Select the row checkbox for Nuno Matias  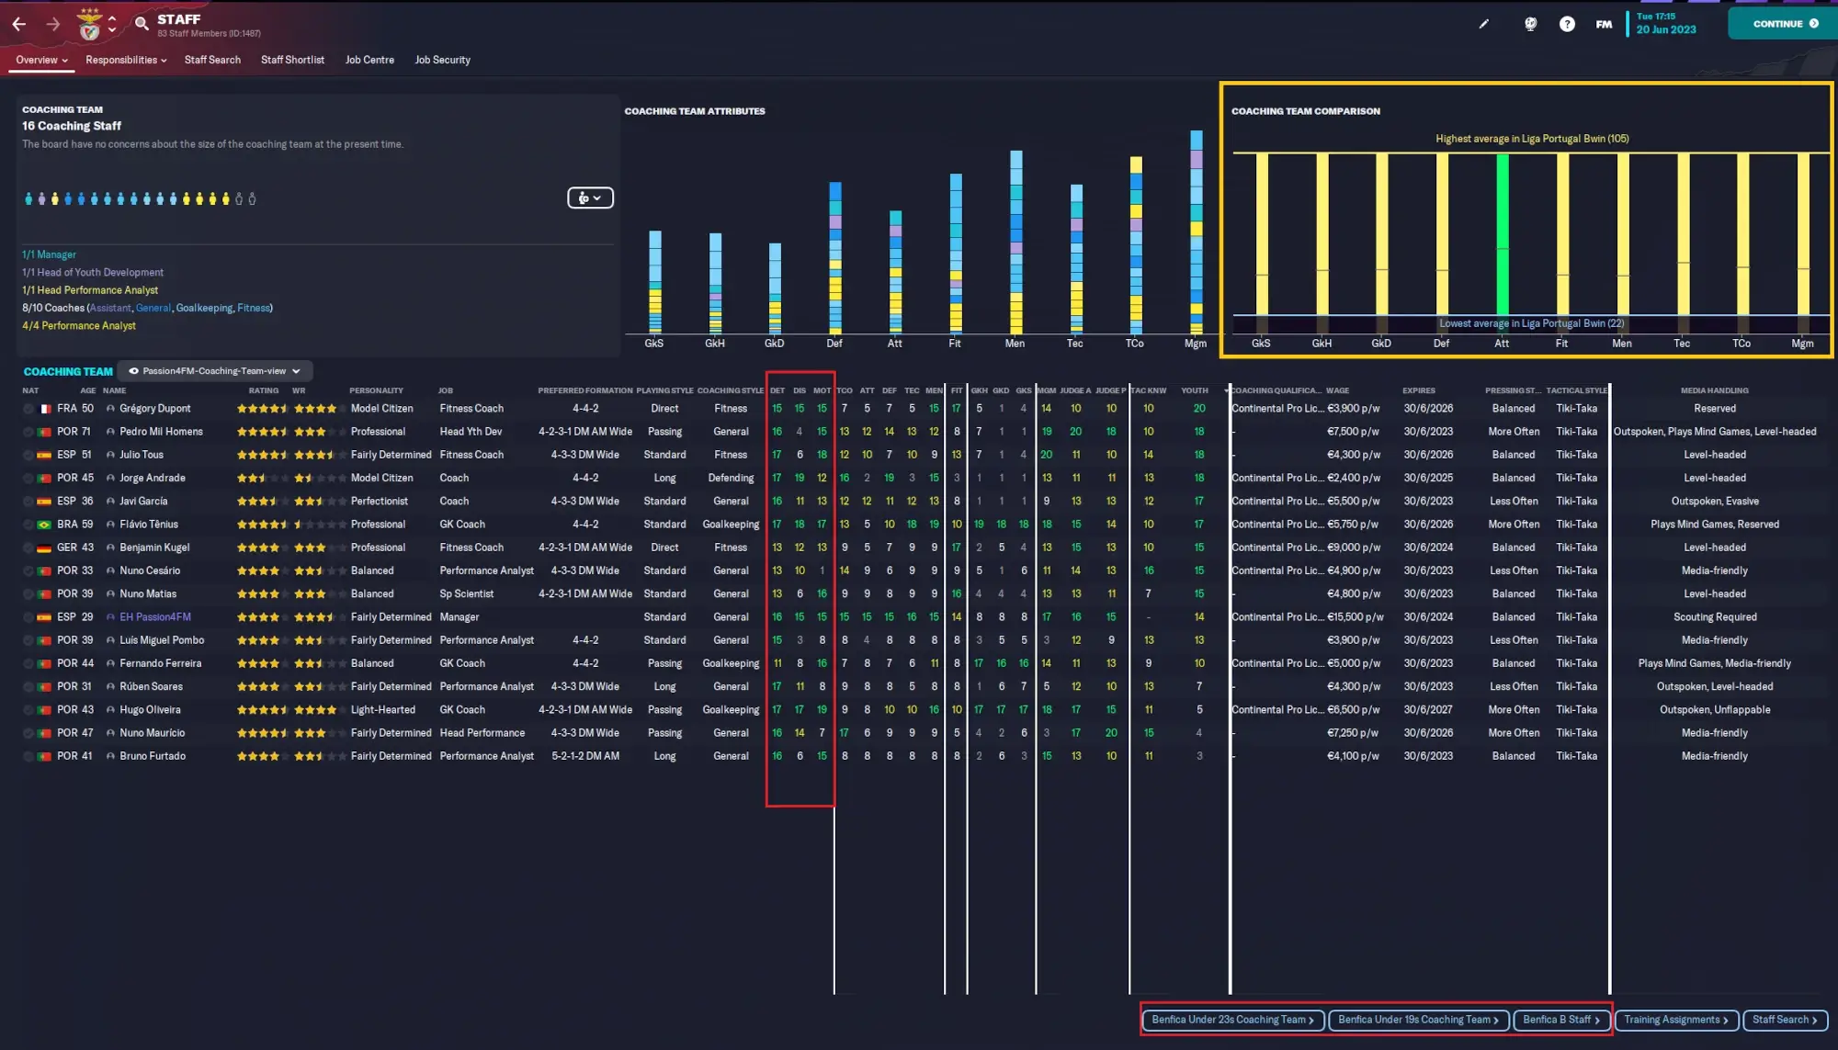click(28, 594)
